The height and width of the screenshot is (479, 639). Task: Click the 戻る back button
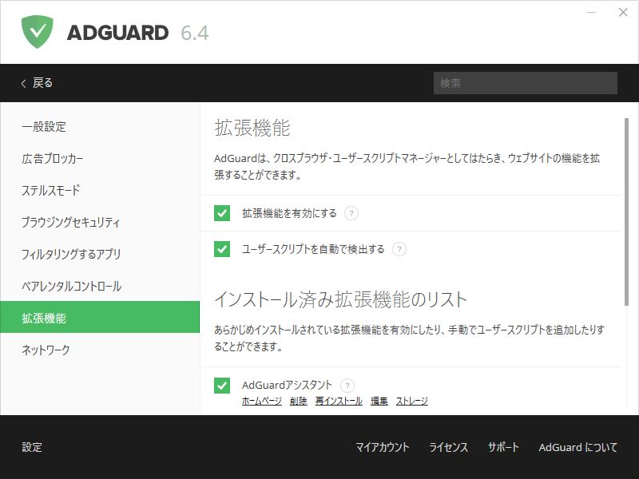(x=37, y=83)
